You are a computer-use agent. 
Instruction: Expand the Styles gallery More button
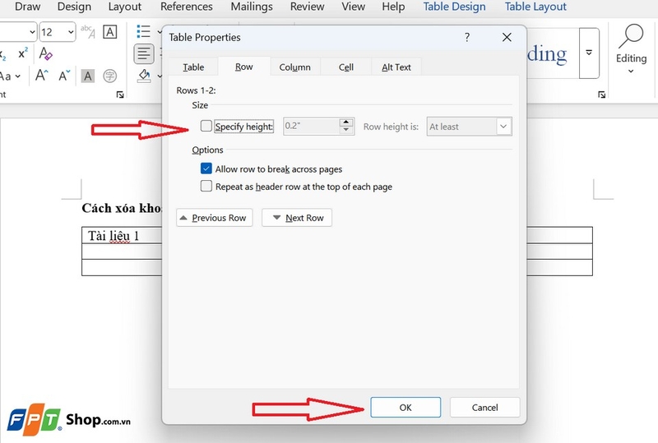pos(589,53)
